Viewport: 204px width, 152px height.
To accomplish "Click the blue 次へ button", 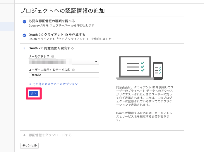I will click(33, 93).
